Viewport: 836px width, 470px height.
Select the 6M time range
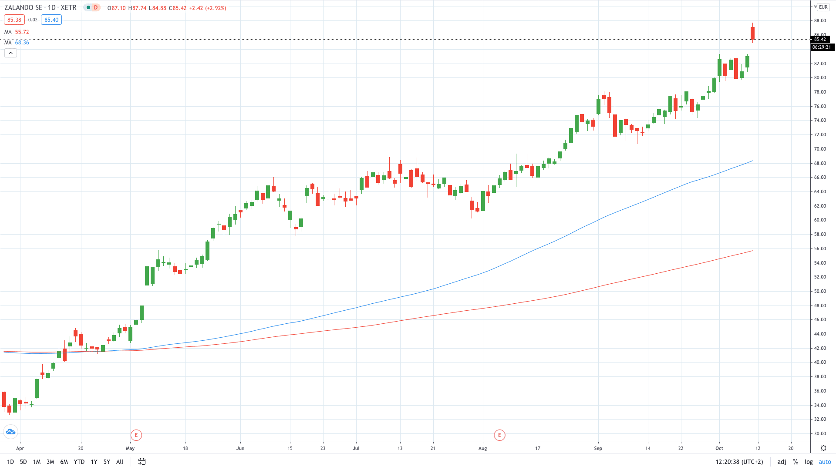[64, 462]
